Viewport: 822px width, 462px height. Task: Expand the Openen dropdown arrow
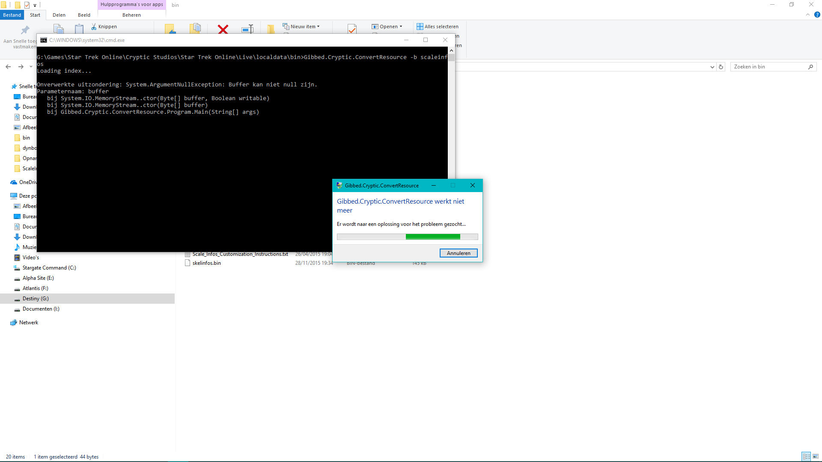point(401,27)
